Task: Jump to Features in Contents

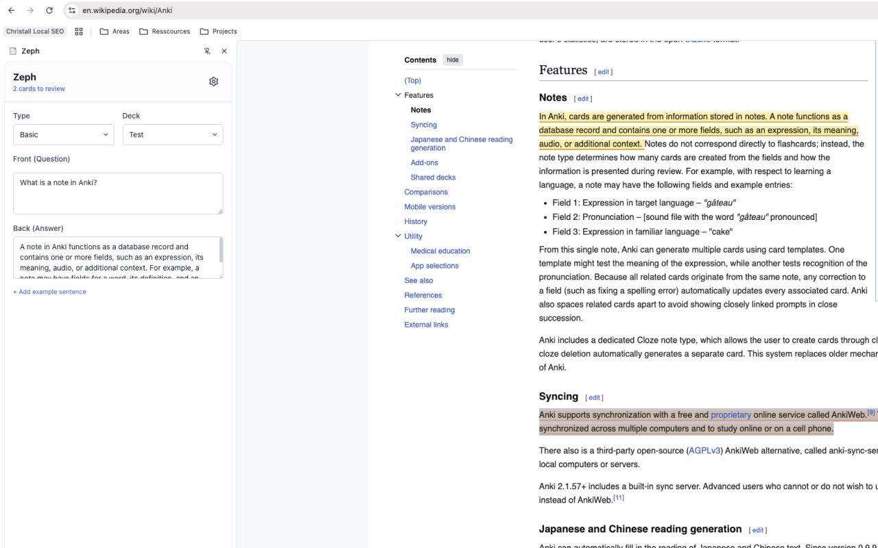Action: point(419,95)
